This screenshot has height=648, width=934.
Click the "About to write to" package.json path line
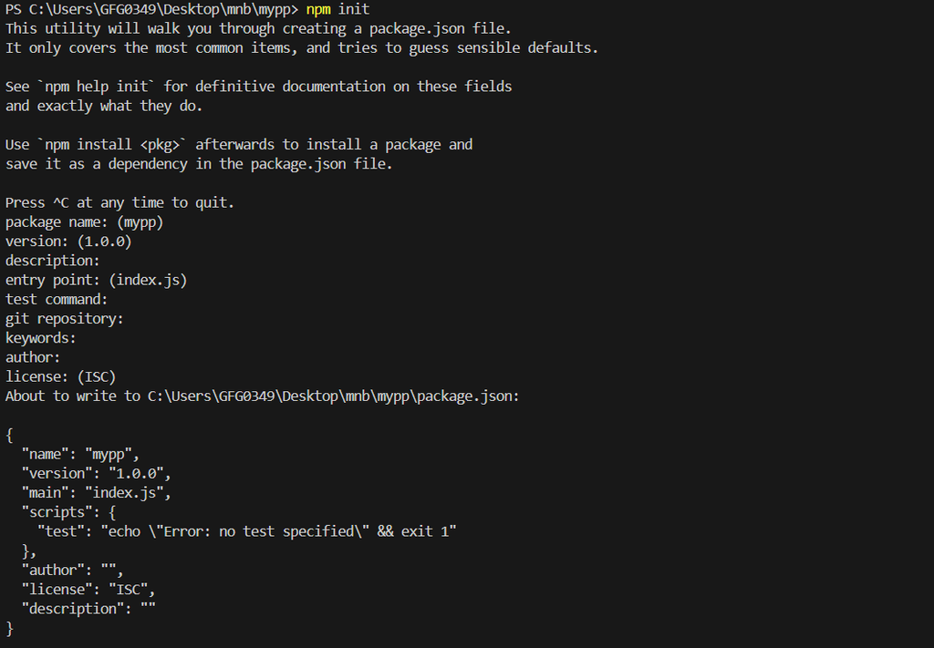[263, 396]
